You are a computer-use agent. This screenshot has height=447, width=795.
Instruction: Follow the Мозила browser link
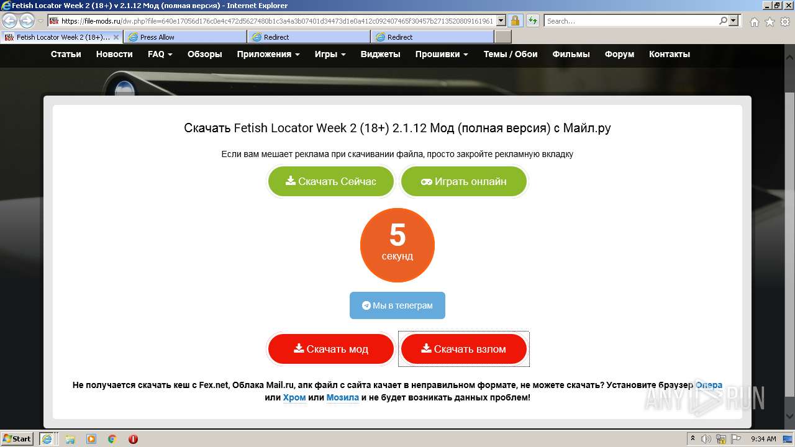pyautogui.click(x=343, y=397)
